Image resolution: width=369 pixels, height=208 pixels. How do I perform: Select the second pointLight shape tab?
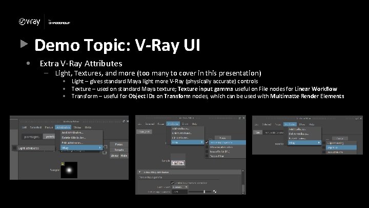[50, 137]
